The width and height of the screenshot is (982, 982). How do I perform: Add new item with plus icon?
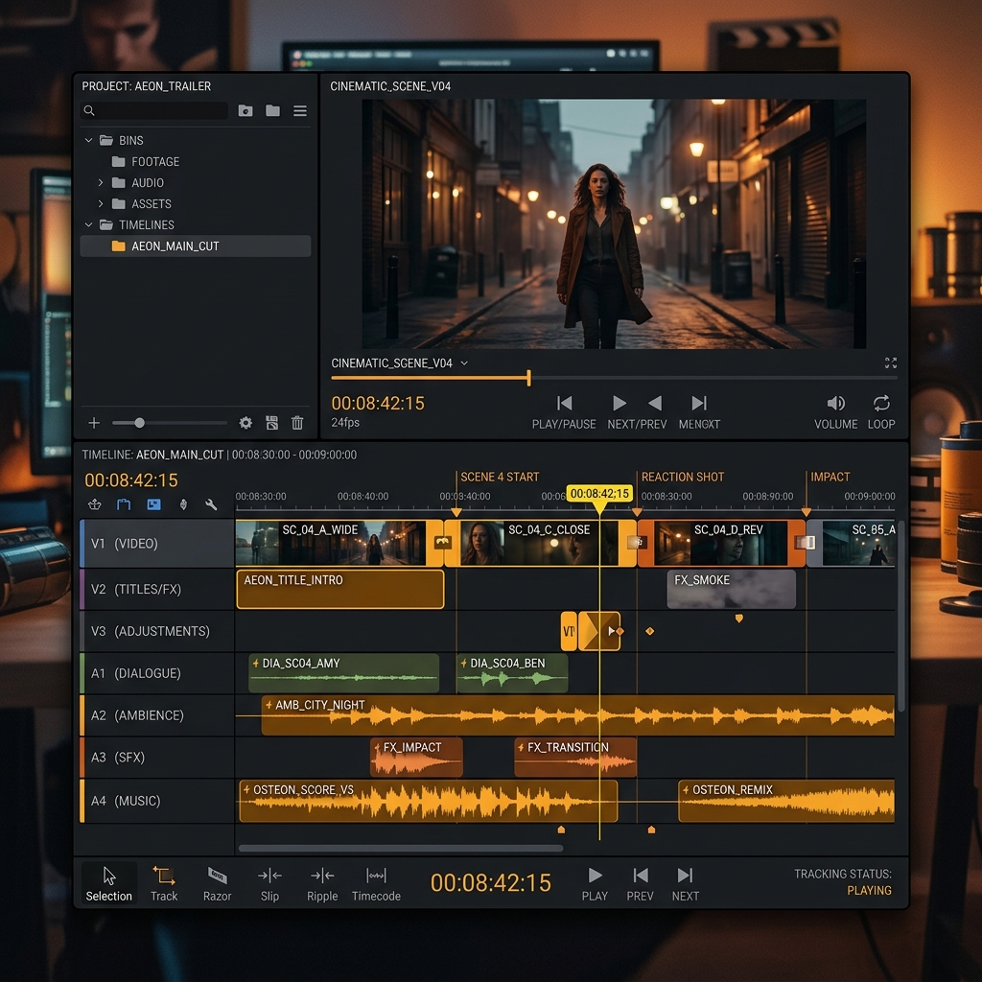tap(94, 423)
